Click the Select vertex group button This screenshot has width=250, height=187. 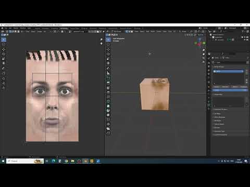235,87
